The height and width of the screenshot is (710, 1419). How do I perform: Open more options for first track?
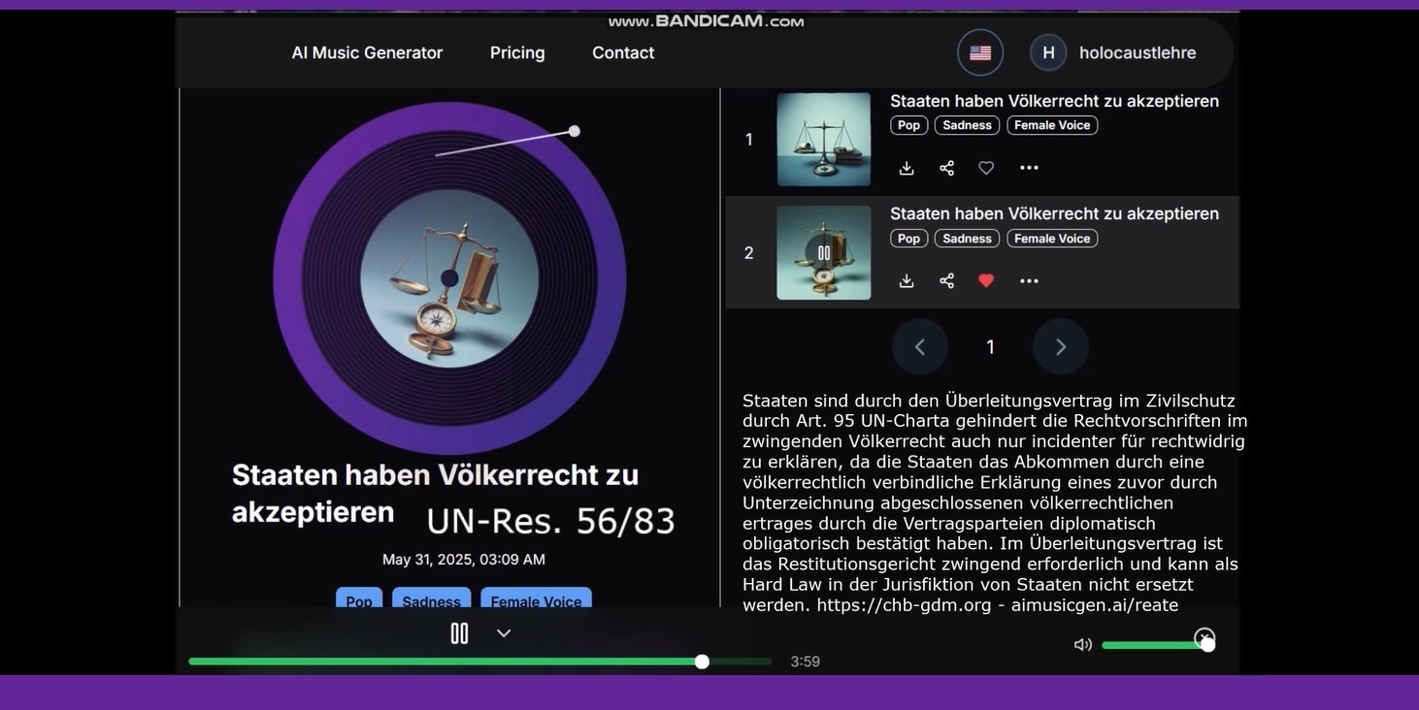(1029, 168)
